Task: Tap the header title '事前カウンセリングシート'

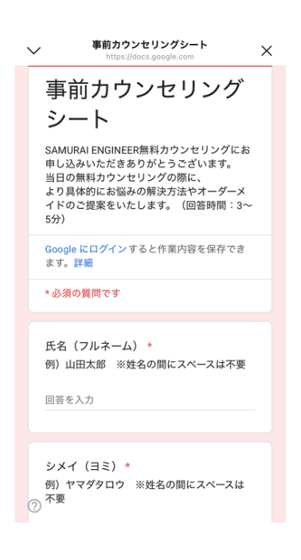Action: 150,45
